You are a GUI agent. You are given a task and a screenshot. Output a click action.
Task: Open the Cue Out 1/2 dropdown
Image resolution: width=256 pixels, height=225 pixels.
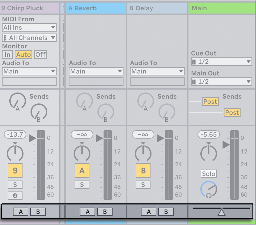221,62
